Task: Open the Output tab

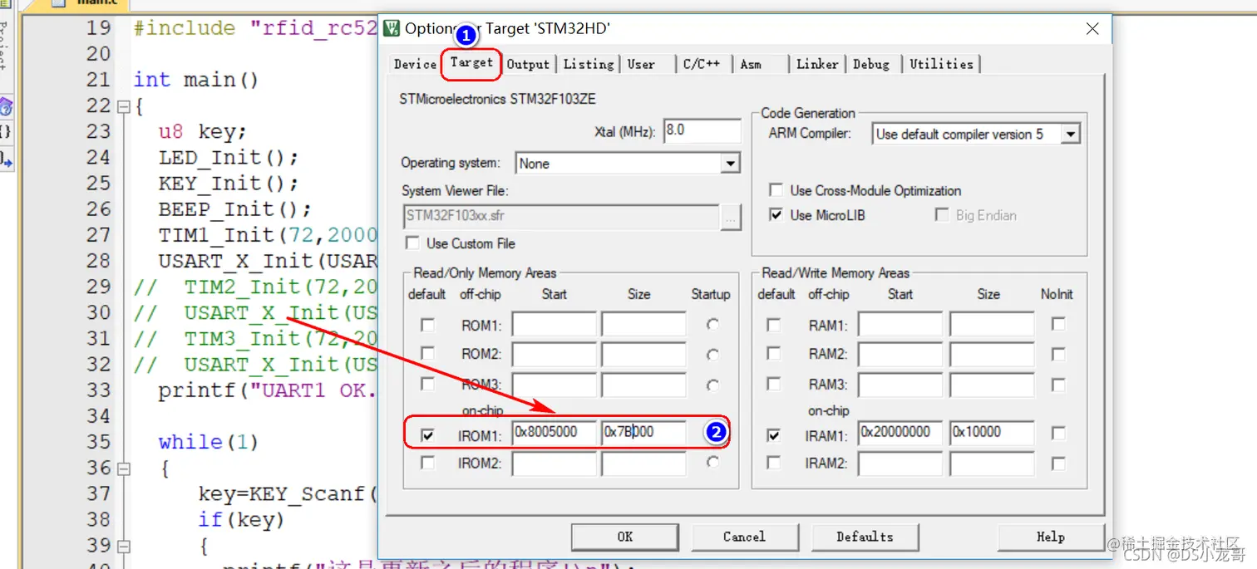Action: coord(528,64)
